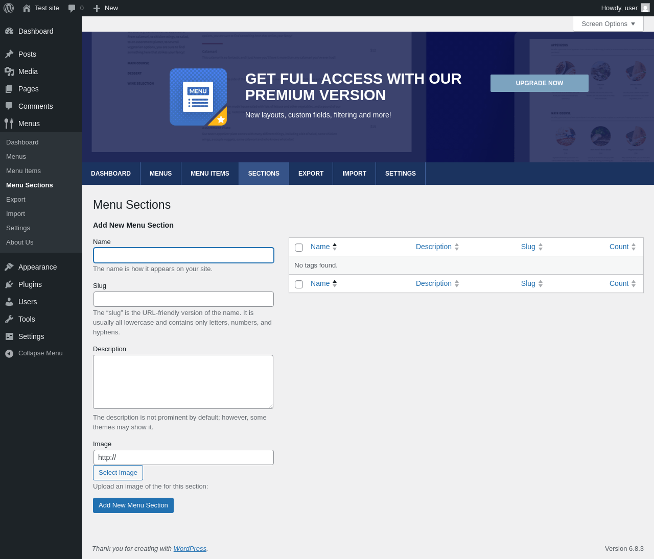Click the Appearance paintbrush icon
654x559 pixels.
click(9, 267)
